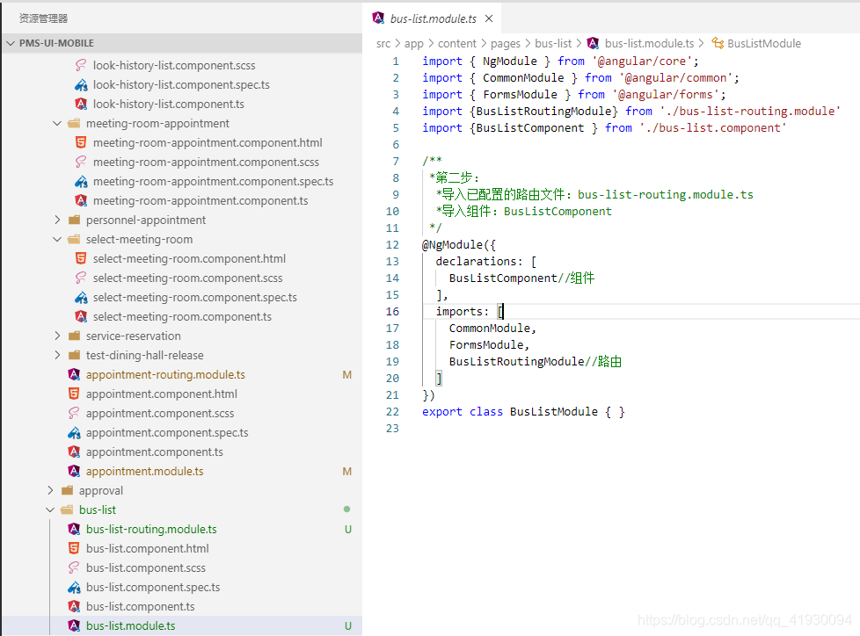Click the Sass icon beside select-meeting-room.component.scss

click(81, 278)
